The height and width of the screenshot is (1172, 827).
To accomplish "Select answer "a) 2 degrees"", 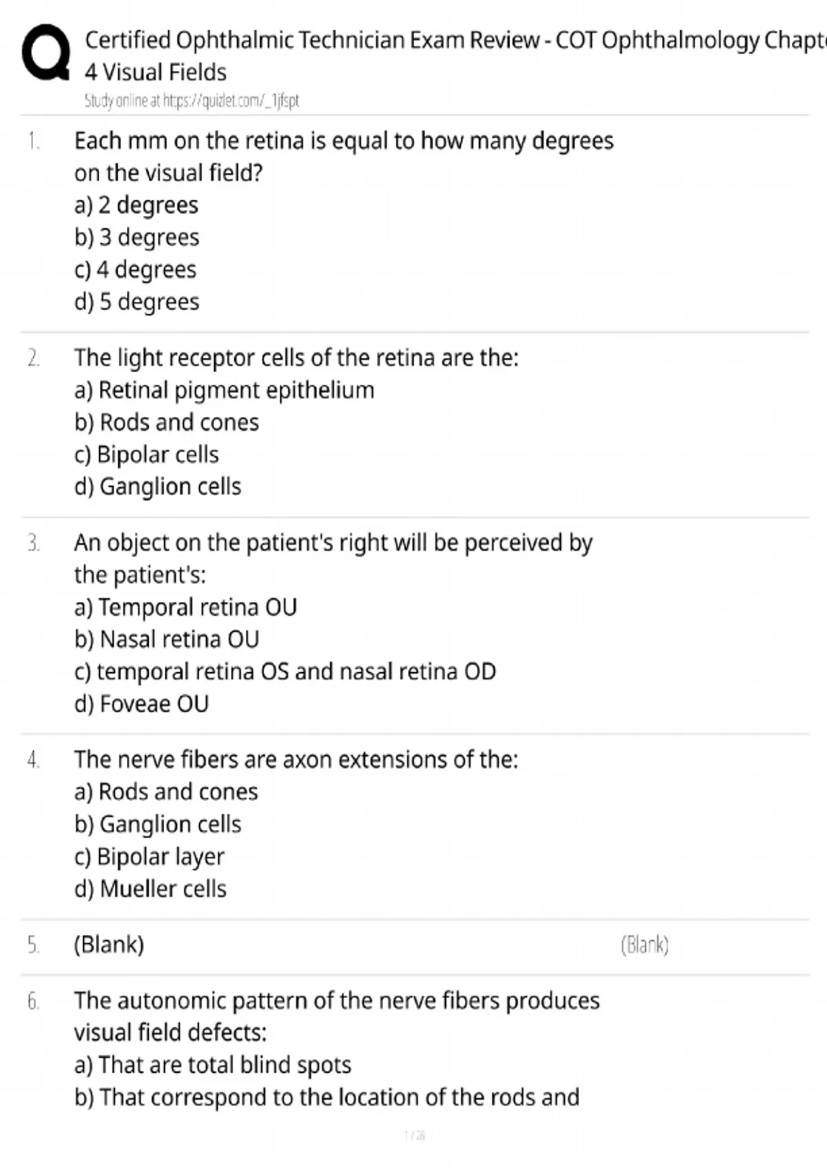I will pos(136,205).
